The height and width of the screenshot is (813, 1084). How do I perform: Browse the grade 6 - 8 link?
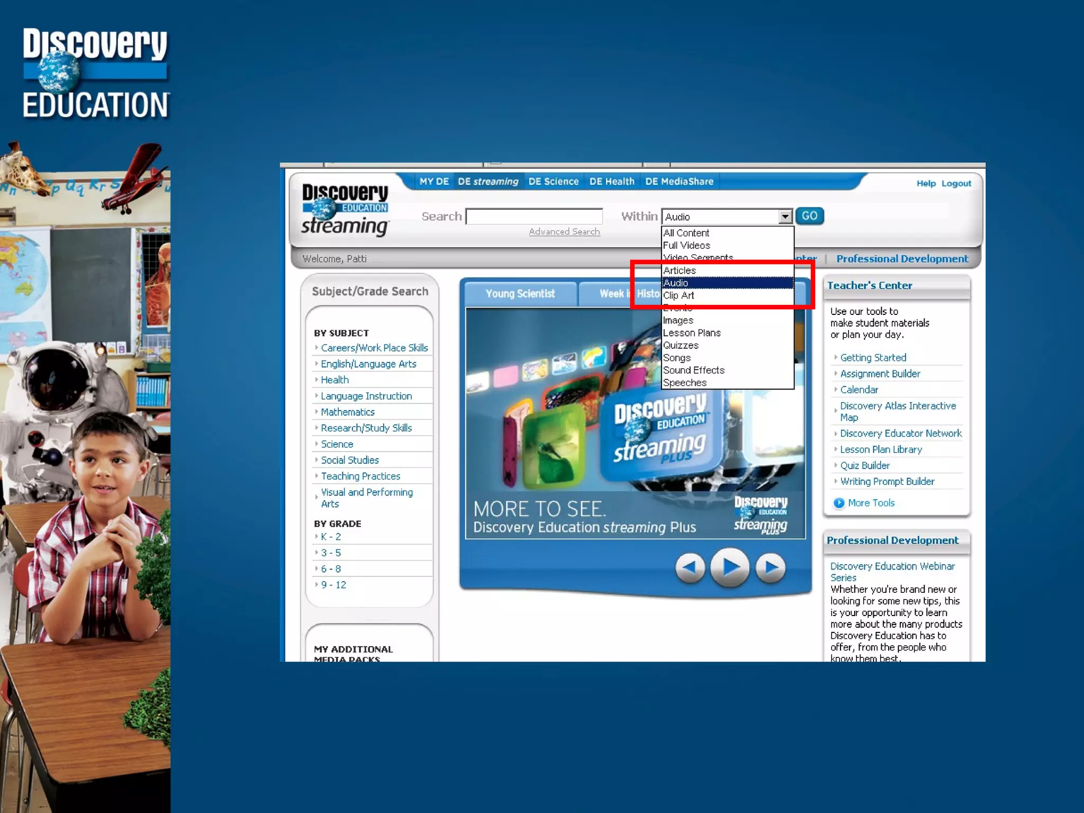pos(331,569)
